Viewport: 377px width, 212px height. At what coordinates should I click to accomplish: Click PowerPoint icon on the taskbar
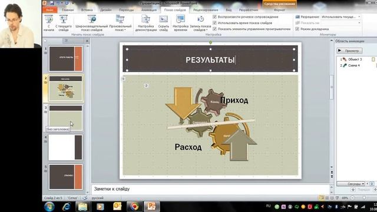[x=151, y=207]
